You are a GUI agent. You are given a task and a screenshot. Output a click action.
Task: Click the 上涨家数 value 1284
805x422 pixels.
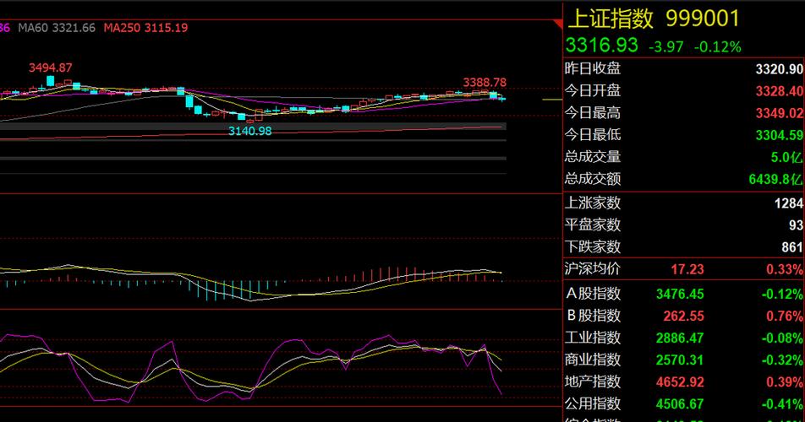click(x=788, y=203)
